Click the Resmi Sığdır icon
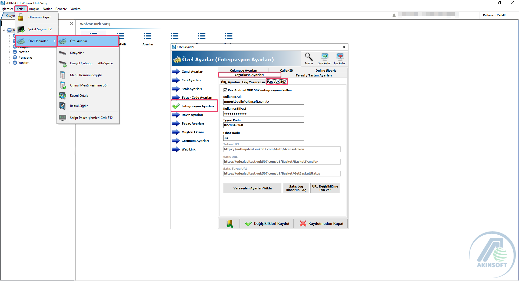Screen dimensions: 519x281 tap(62, 106)
